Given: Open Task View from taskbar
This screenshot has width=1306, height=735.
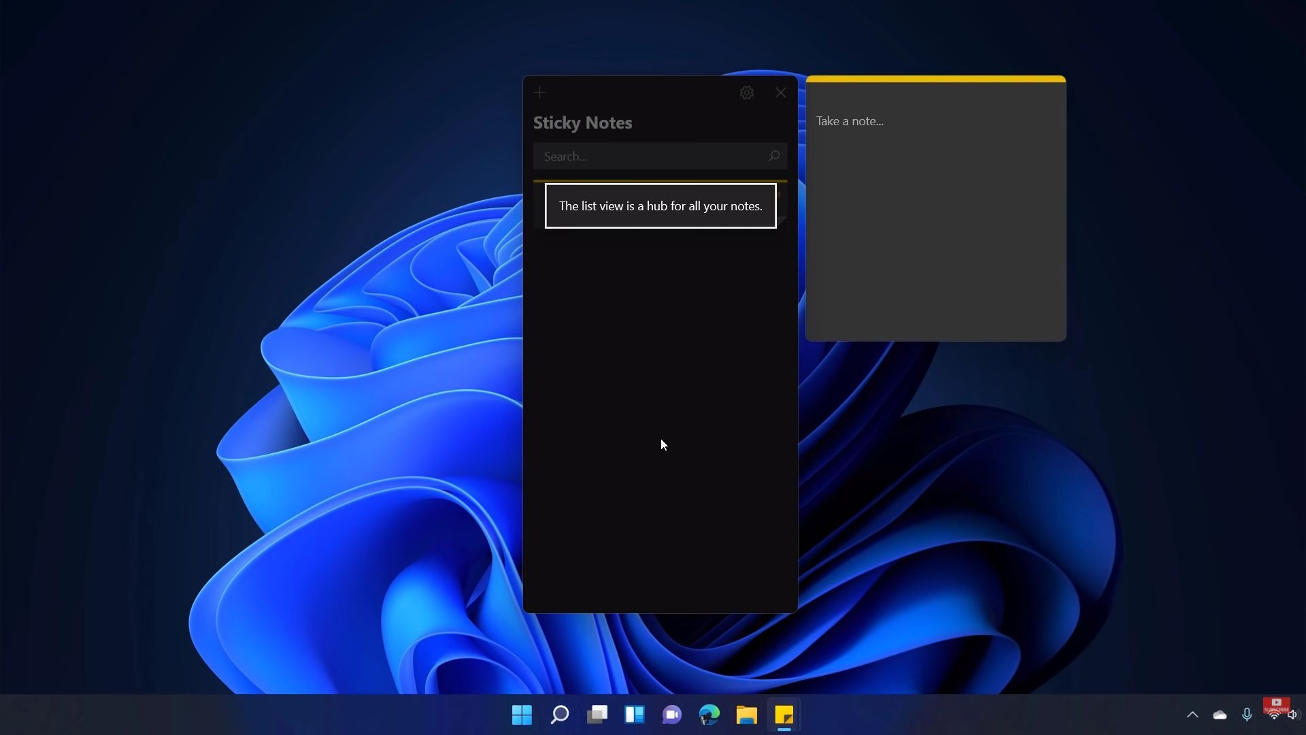Looking at the screenshot, I should click(x=597, y=715).
